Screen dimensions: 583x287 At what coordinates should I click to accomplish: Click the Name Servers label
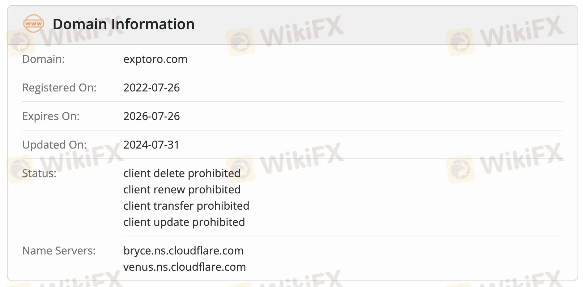[x=59, y=250]
